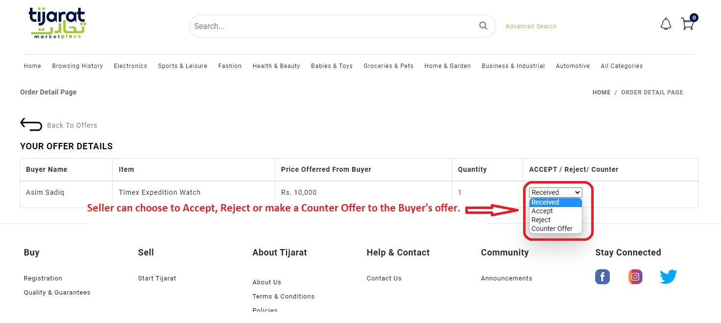Open the Automotive category
The image size is (721, 323).
[573, 66]
